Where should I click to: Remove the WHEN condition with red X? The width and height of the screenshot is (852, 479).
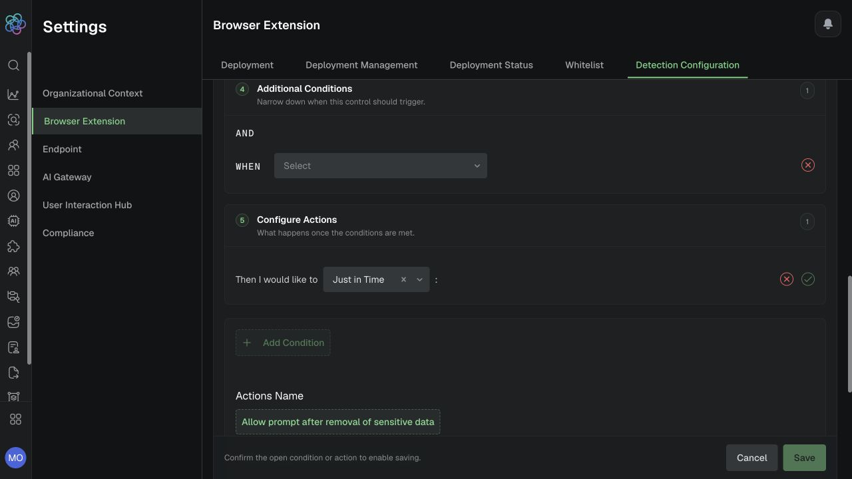[x=808, y=165]
